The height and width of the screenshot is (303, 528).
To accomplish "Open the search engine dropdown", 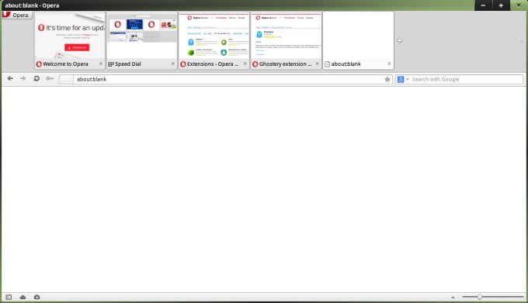I will (403, 79).
